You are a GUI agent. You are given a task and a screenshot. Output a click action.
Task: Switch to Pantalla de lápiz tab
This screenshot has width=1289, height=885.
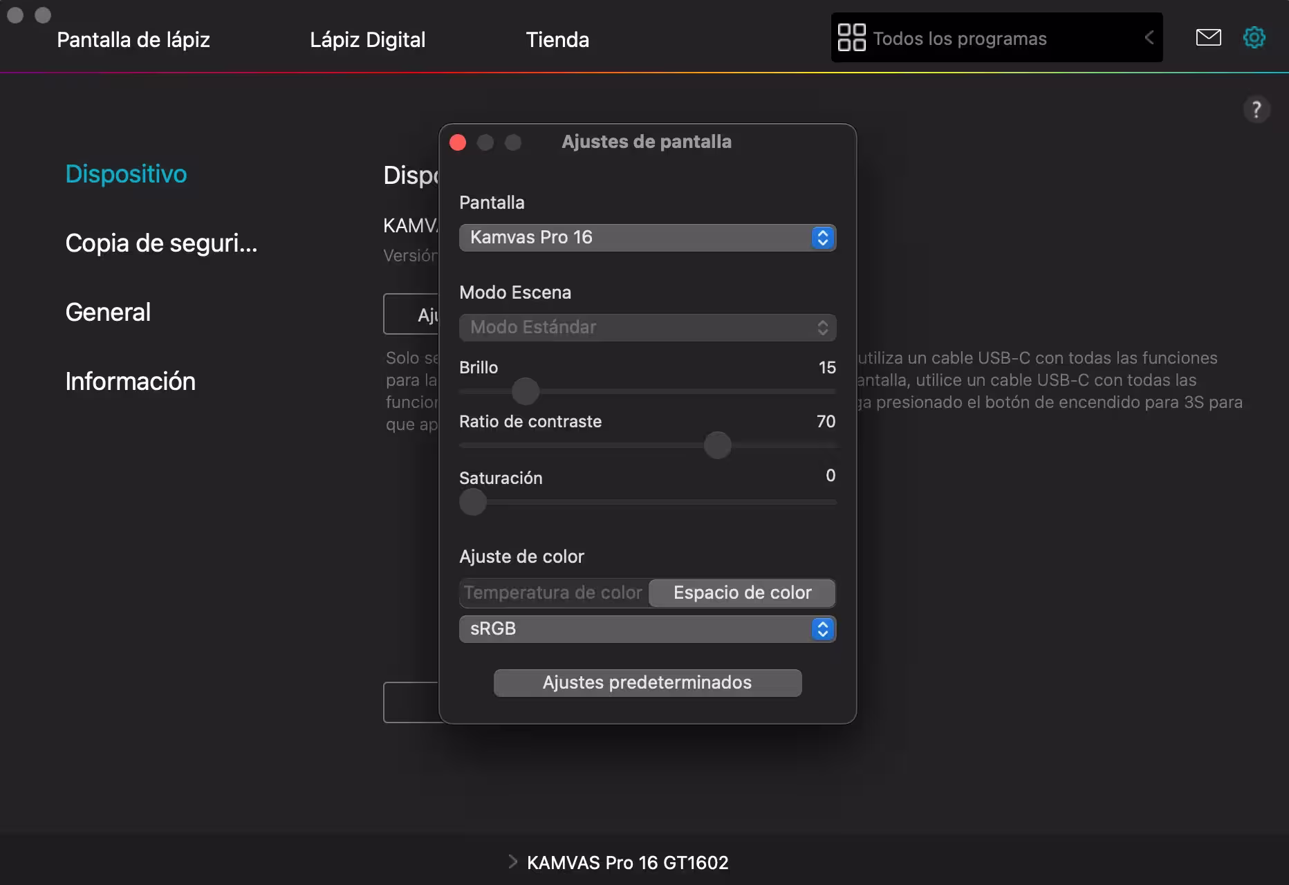pyautogui.click(x=133, y=40)
